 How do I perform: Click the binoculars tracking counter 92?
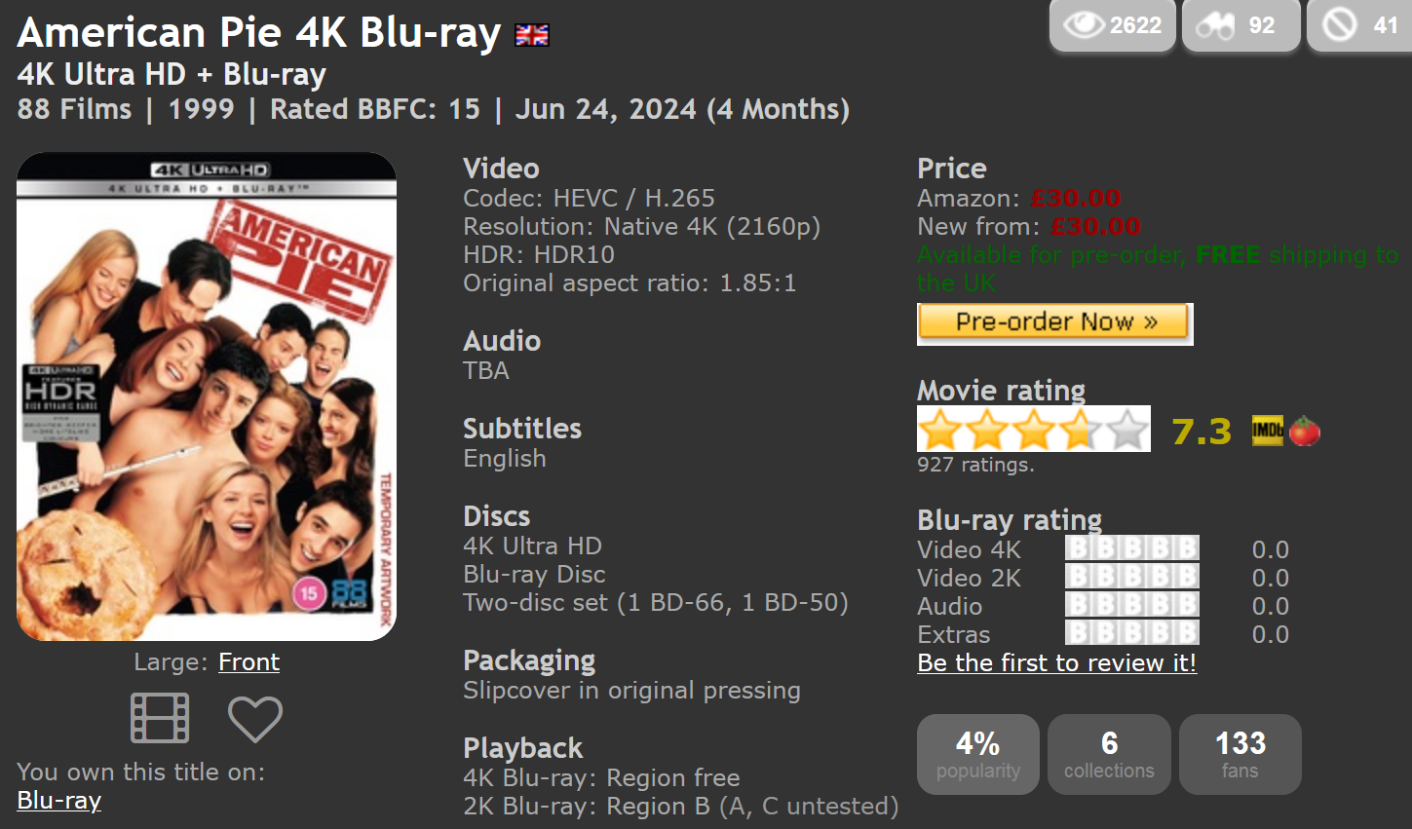[x=1241, y=25]
